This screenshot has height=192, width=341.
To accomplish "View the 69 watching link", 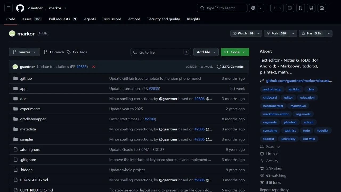I will pos(273,175).
